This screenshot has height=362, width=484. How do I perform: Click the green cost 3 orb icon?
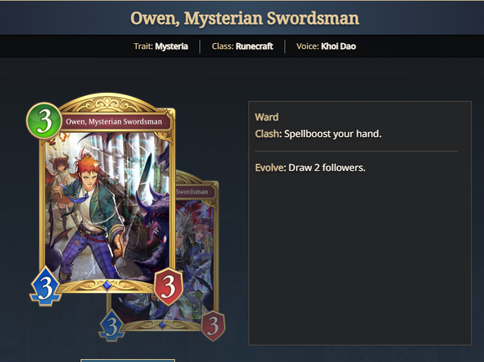[x=45, y=120]
